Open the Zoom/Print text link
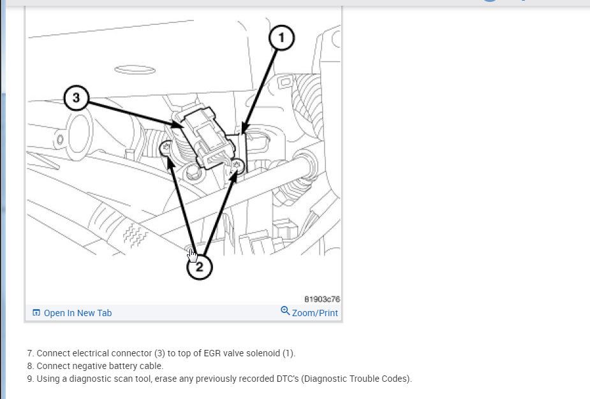The image size is (590, 399). (315, 313)
